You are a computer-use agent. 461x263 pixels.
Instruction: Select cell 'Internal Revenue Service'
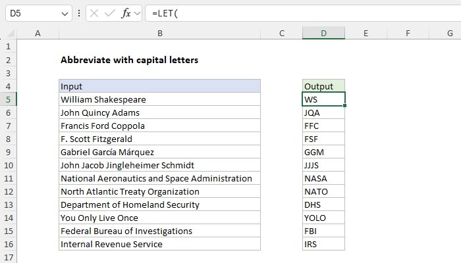[159, 244]
